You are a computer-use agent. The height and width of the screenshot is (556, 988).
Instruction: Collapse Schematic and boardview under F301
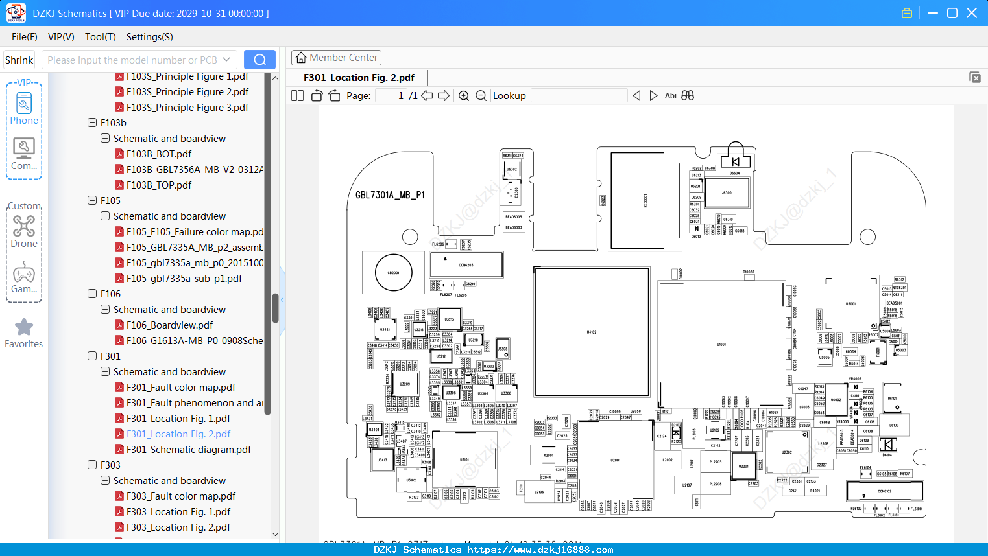(105, 372)
